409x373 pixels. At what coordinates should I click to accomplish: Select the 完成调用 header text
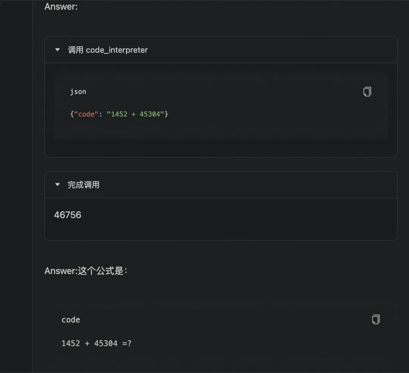pyautogui.click(x=84, y=185)
